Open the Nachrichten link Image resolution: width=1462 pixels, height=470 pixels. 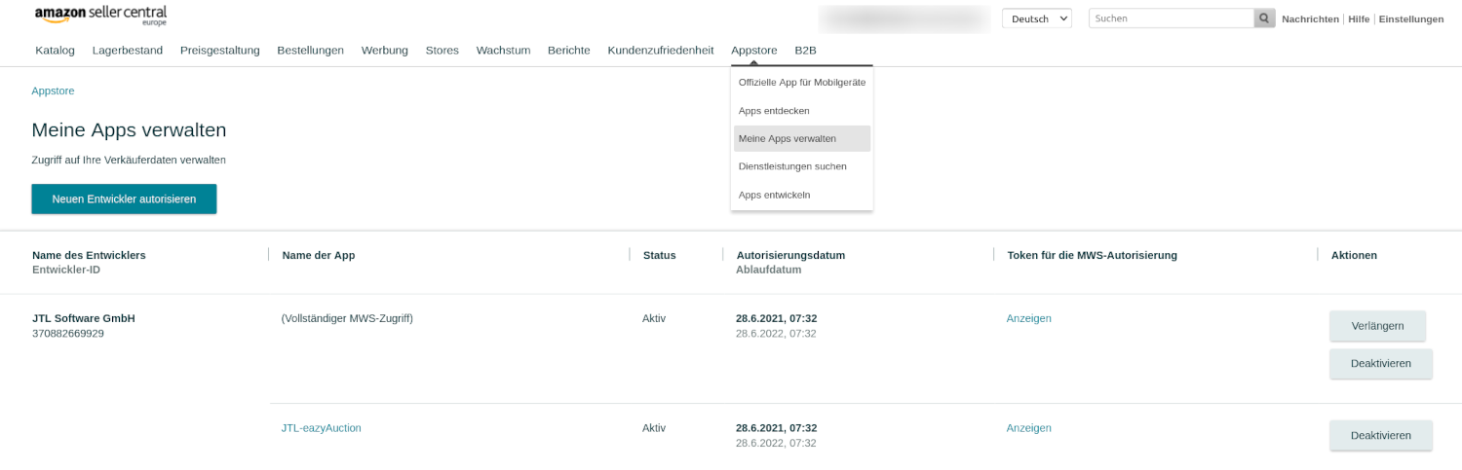click(x=1310, y=19)
